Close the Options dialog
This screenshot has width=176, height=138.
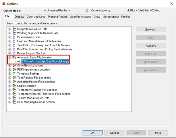click(172, 4)
